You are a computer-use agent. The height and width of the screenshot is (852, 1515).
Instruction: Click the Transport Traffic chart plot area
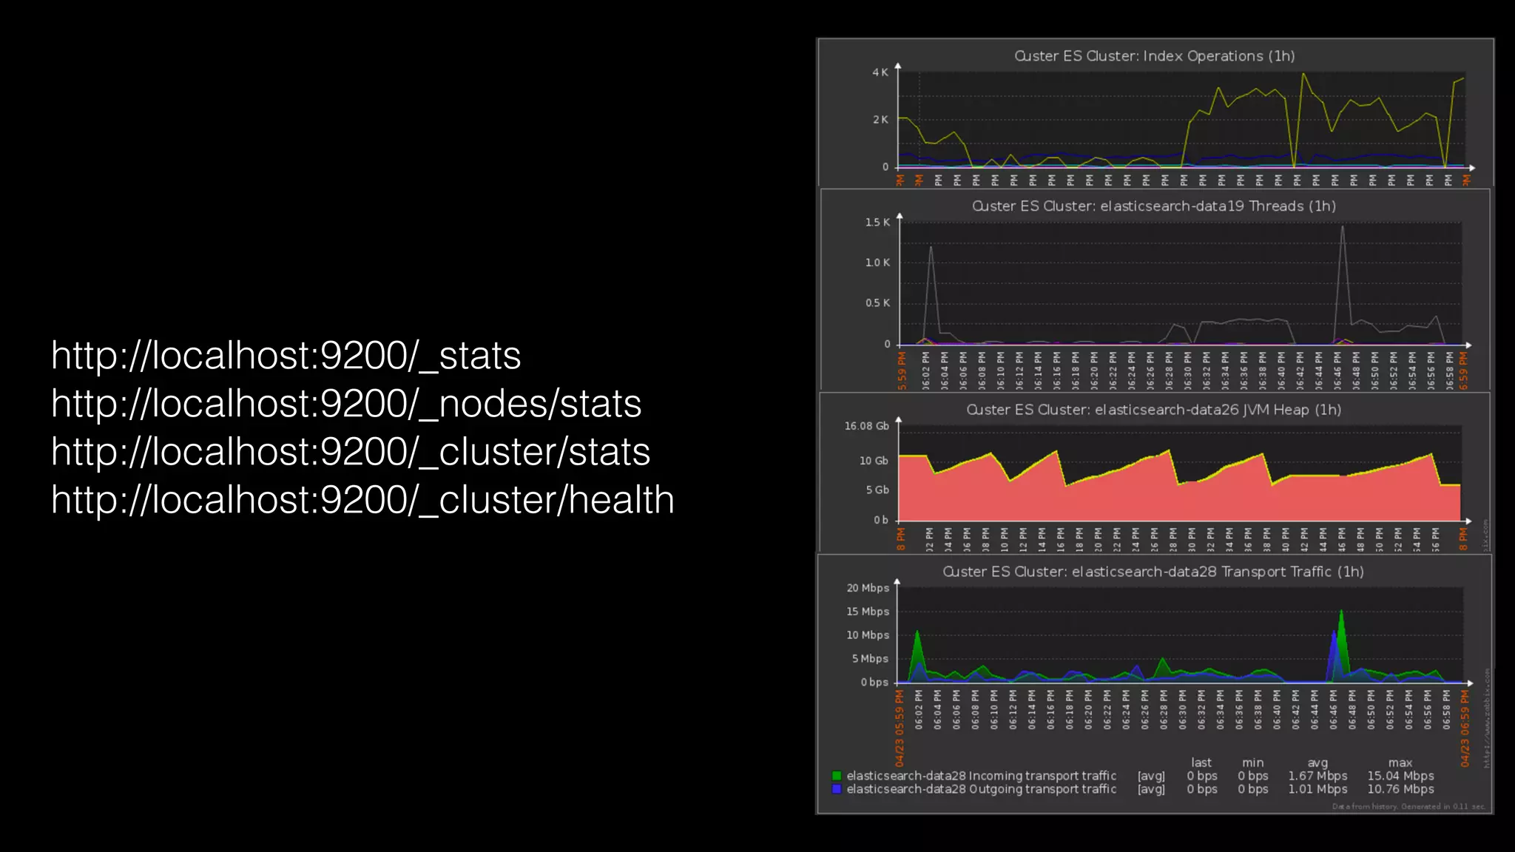(x=1180, y=635)
